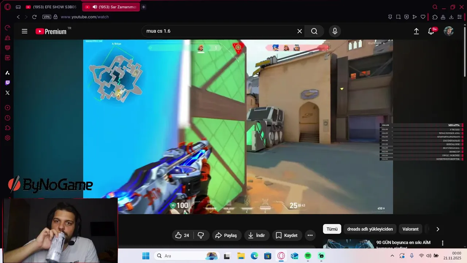Click the Kaydet save button
This screenshot has width=467, height=263.
[x=286, y=235]
